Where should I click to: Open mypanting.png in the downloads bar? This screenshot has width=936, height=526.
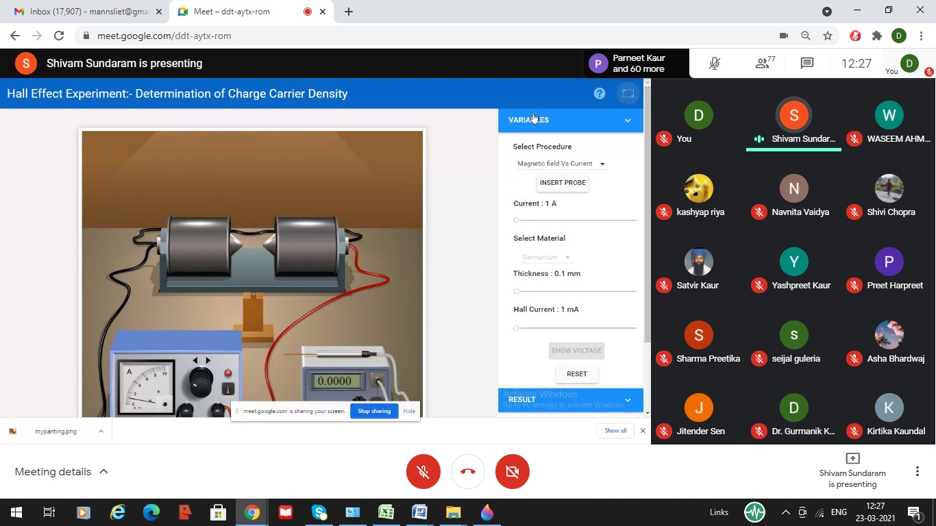[x=58, y=431]
